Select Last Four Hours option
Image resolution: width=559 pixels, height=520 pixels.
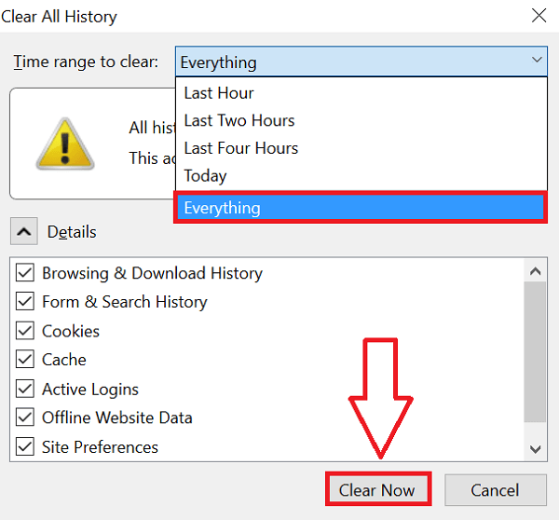tap(361, 148)
